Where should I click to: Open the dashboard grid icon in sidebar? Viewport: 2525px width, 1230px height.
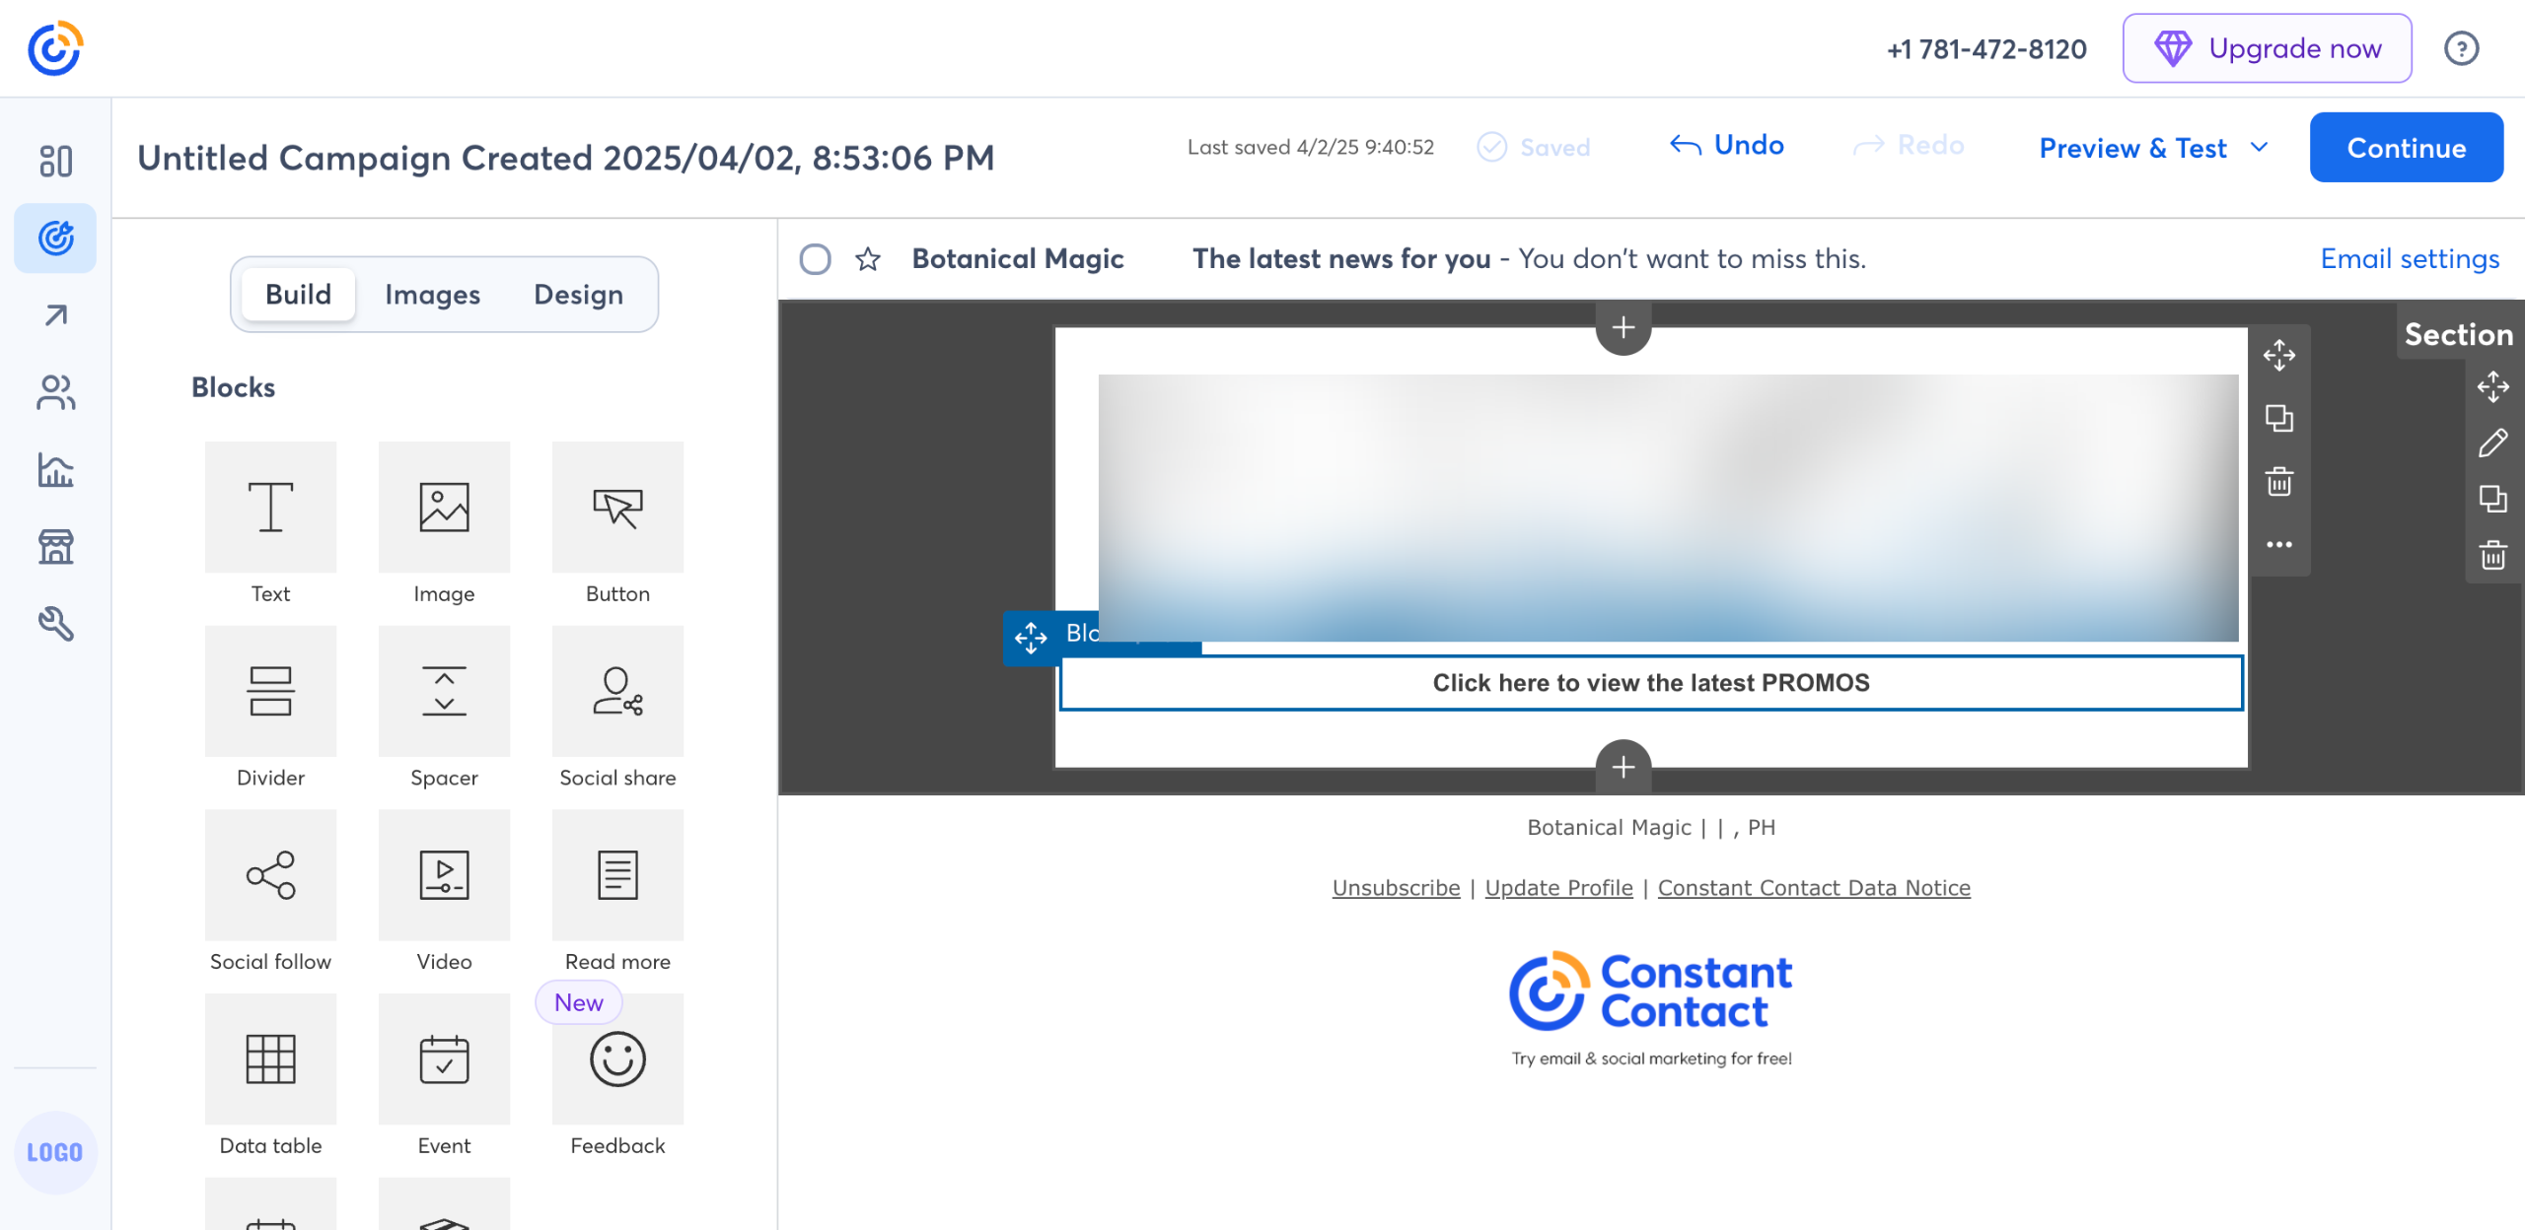pyautogui.click(x=55, y=161)
